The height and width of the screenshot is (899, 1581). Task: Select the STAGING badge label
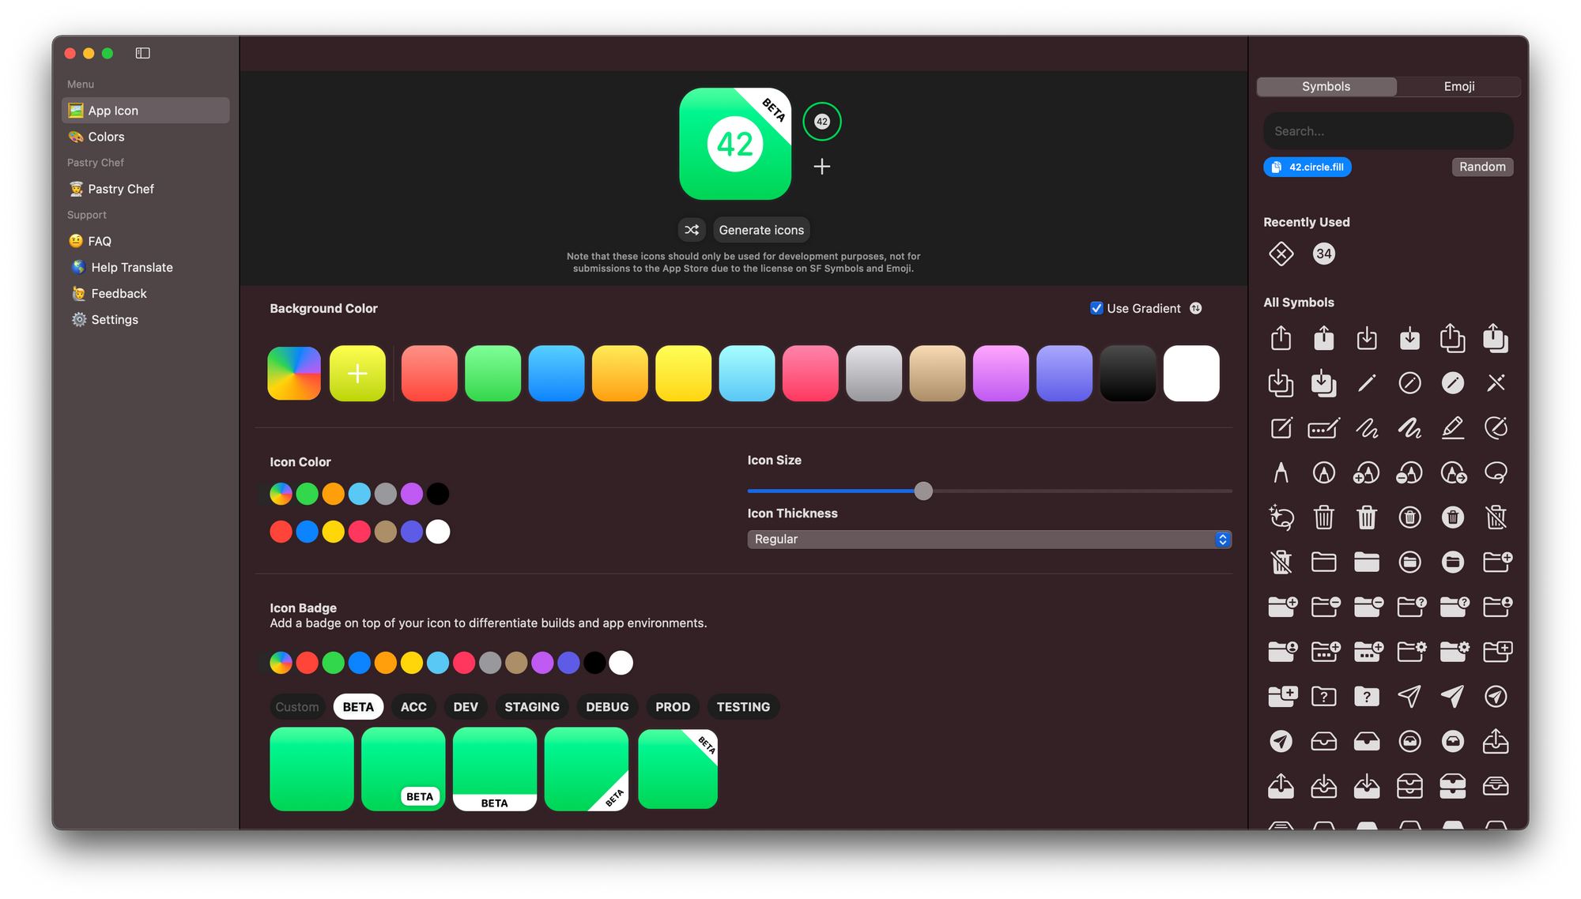[x=532, y=707]
